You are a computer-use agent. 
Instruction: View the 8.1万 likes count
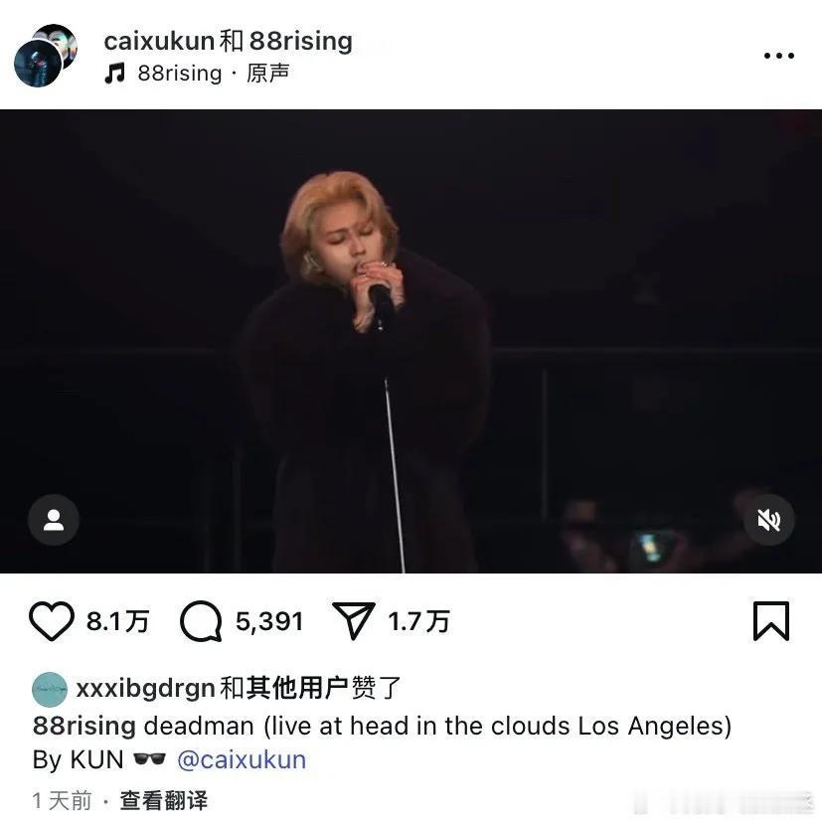(x=118, y=622)
